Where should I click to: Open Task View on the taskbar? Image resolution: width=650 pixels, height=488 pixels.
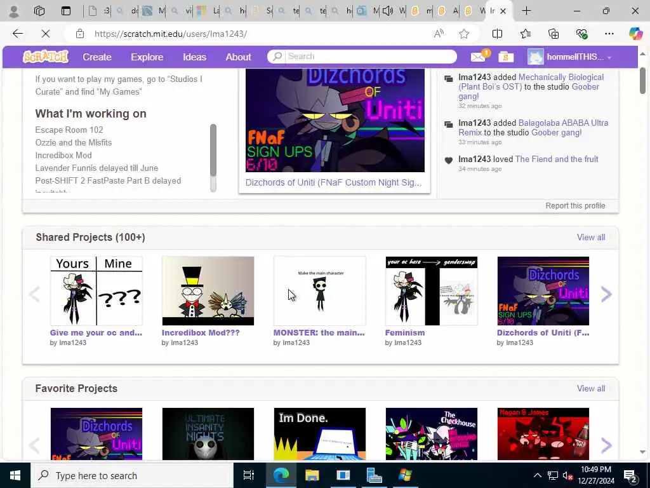click(x=248, y=475)
